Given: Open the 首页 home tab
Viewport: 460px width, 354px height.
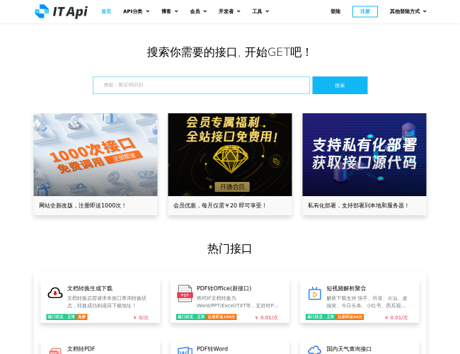Looking at the screenshot, I should point(106,11).
